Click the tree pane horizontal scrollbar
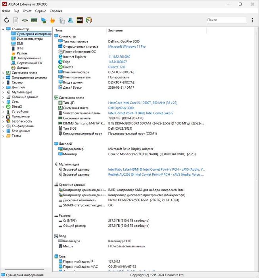Image resolution: width=259 pixels, height=278 pixels. [x=25, y=270]
